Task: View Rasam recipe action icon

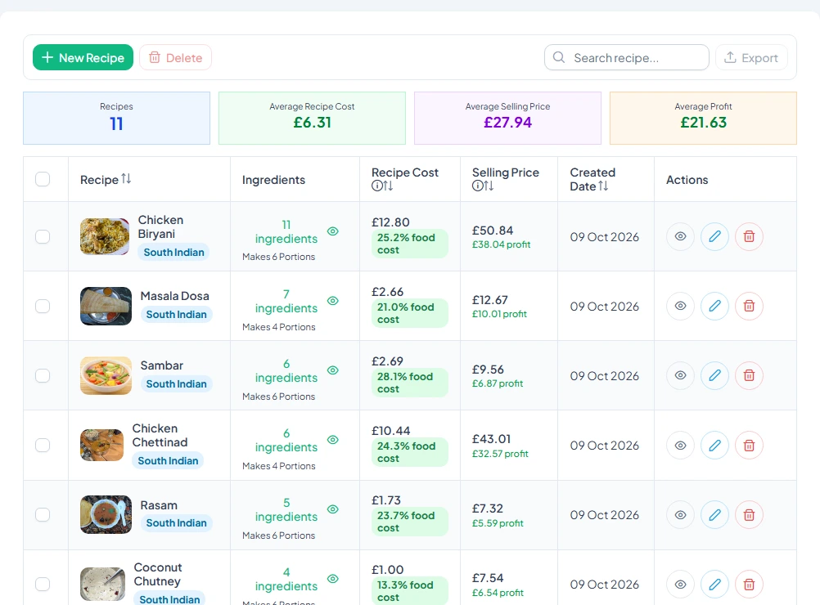Action: pyautogui.click(x=680, y=514)
